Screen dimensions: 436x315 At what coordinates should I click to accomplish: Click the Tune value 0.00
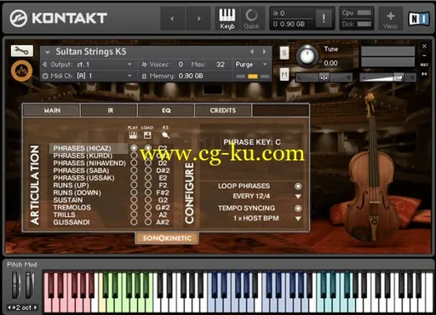330,63
